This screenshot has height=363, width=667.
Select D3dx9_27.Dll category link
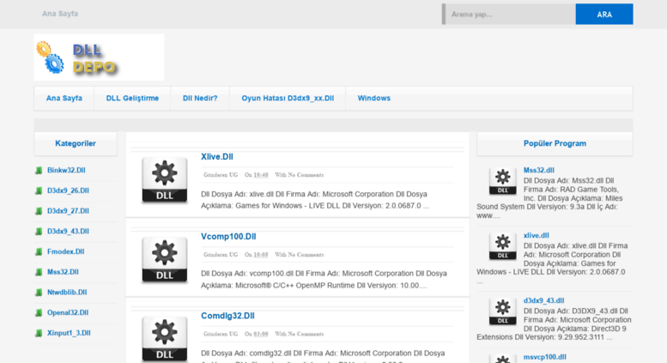click(x=68, y=211)
